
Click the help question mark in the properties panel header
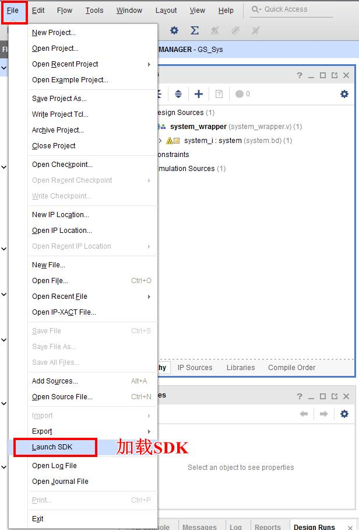300,396
